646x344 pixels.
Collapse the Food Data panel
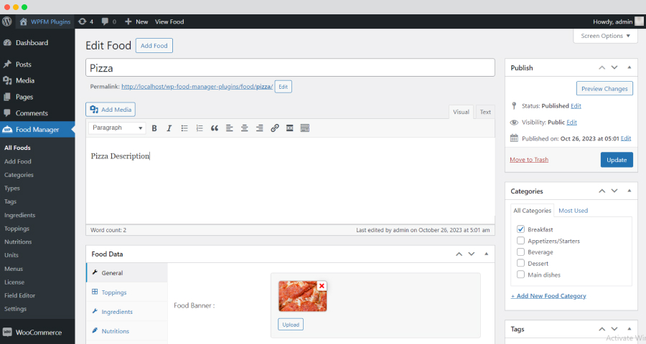pyautogui.click(x=486, y=254)
